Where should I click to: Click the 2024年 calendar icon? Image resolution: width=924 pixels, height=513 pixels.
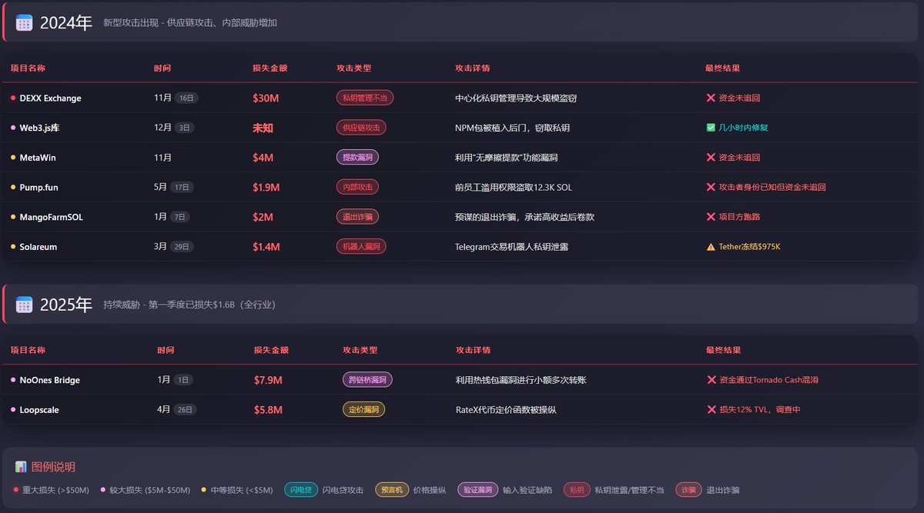point(24,23)
